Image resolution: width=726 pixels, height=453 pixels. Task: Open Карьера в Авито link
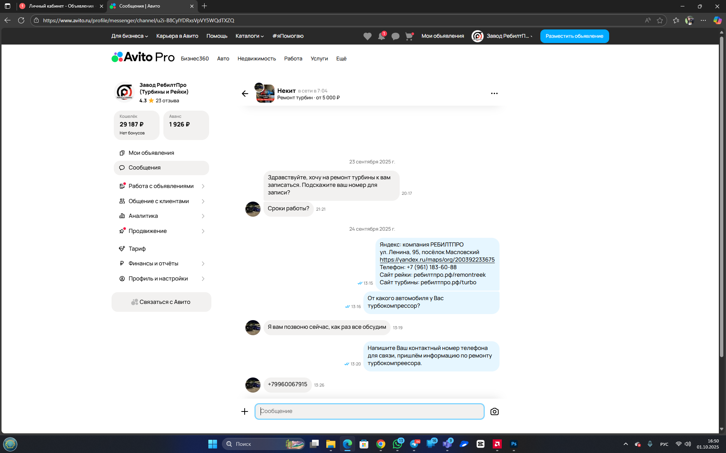(177, 36)
